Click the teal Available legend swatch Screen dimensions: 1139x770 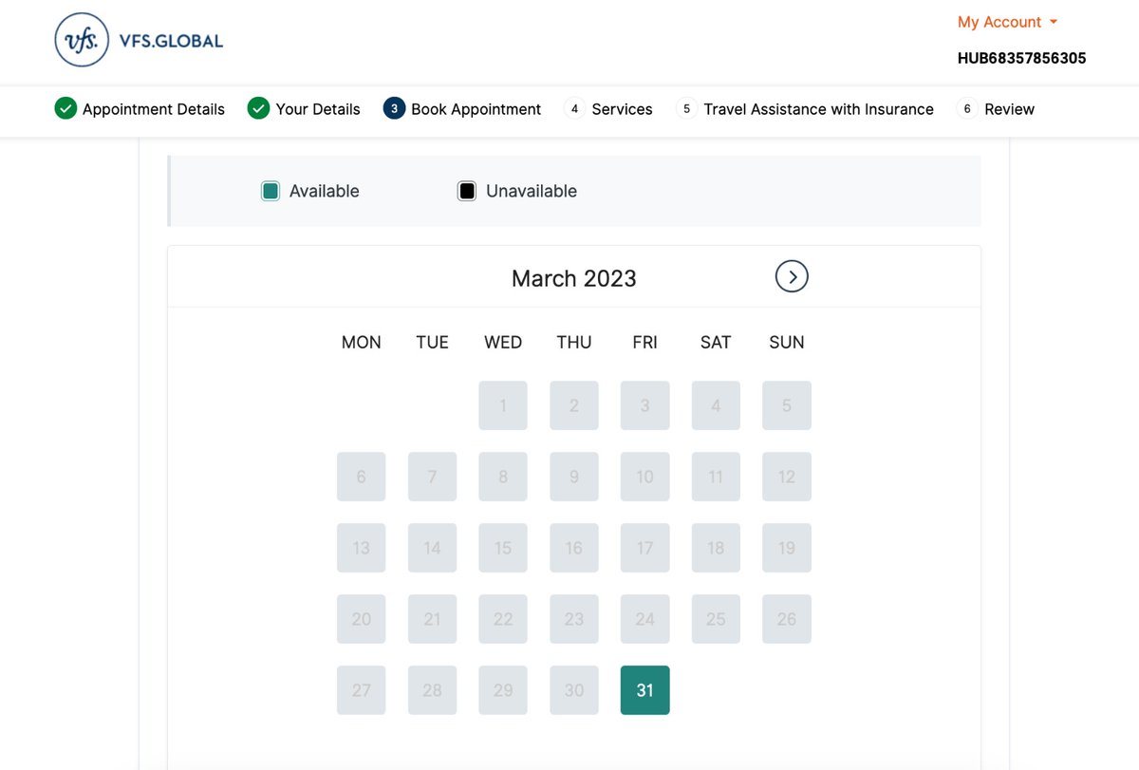tap(271, 192)
